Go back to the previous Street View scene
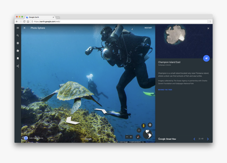227x163 pixels. click(x=195, y=139)
